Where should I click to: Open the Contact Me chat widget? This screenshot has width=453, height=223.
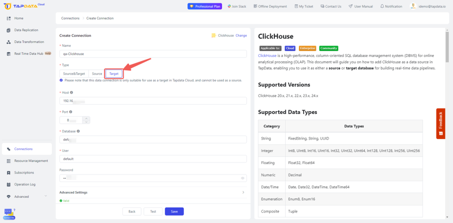tap(9, 214)
